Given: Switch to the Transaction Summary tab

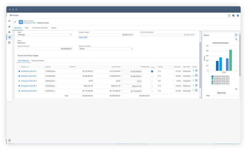Looking at the screenshot, I should click(x=40, y=28).
